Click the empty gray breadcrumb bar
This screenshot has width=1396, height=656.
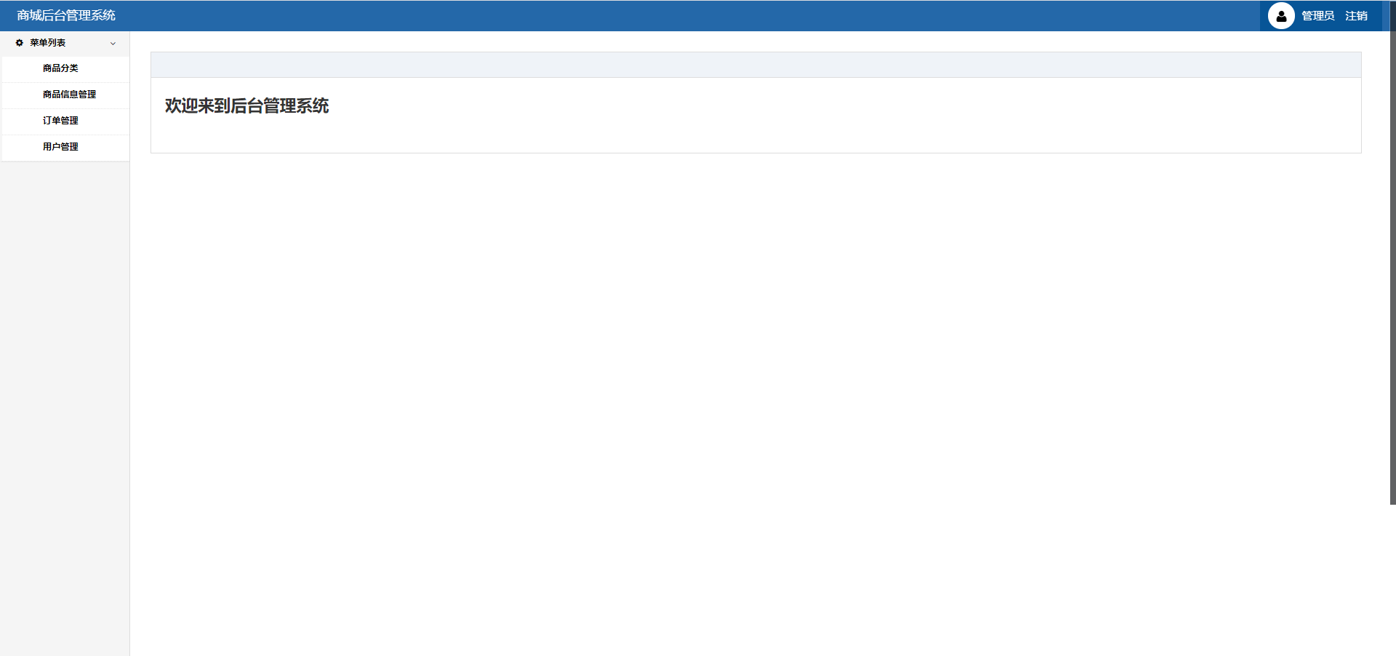(x=755, y=65)
